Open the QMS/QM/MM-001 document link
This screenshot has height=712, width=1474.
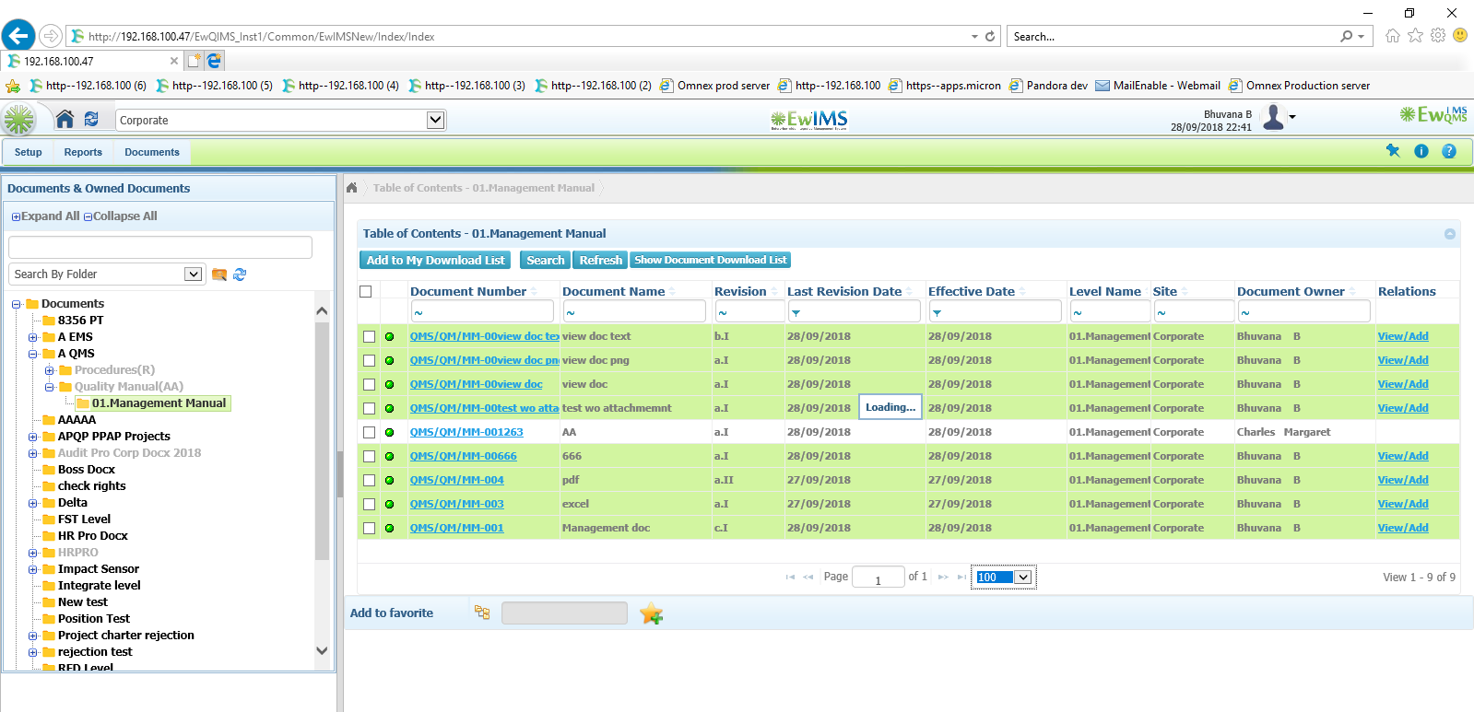[x=456, y=528]
